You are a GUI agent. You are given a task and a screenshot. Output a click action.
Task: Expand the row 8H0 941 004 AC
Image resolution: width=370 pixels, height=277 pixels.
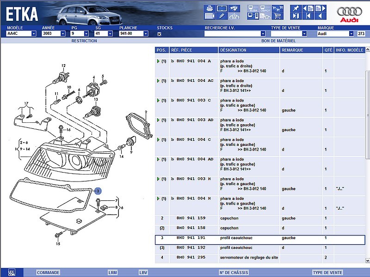pos(158,81)
